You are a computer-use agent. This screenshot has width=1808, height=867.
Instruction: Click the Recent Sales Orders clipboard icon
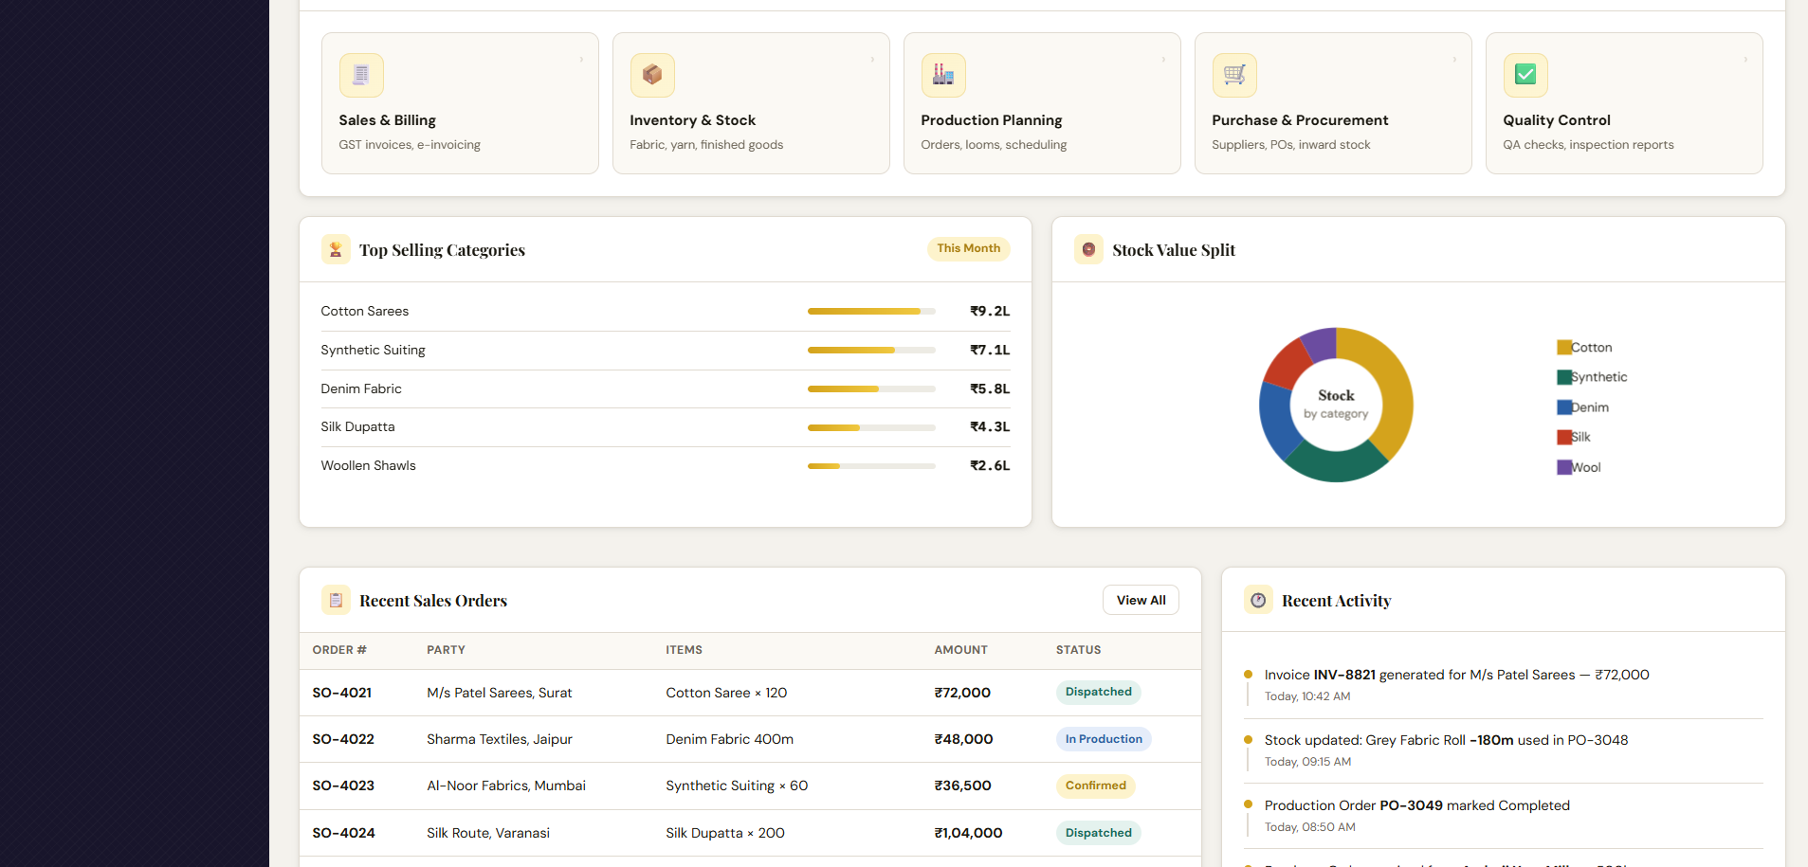click(336, 600)
